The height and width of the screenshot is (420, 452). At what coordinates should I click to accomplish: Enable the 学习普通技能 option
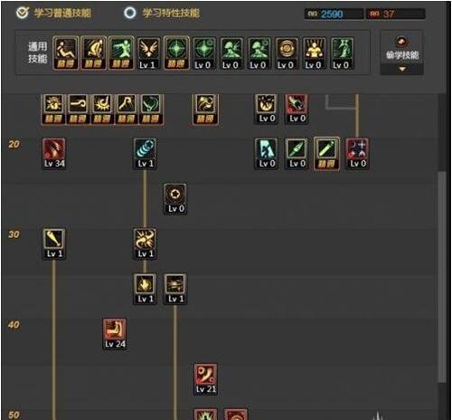pyautogui.click(x=53, y=13)
